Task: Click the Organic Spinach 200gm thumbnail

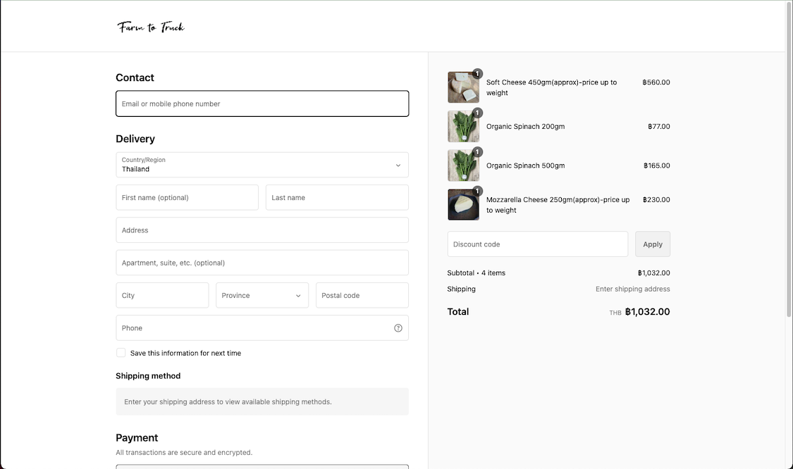Action: click(x=463, y=126)
